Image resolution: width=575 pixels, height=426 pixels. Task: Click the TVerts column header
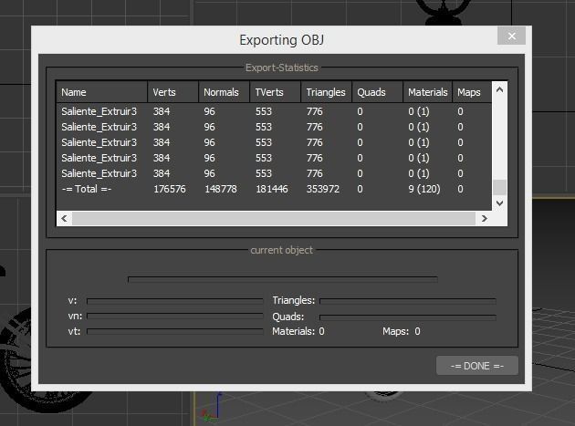point(276,92)
